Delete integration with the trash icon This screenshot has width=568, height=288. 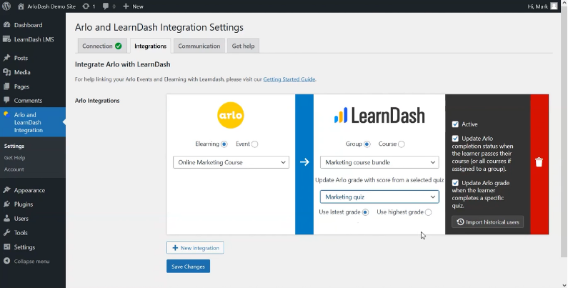click(x=539, y=162)
